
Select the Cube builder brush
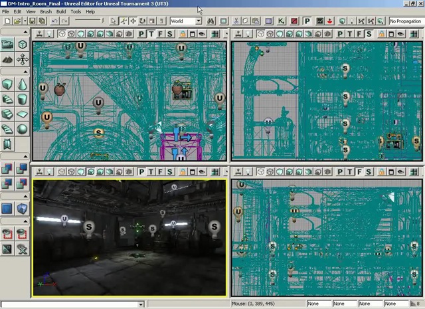pos(7,84)
